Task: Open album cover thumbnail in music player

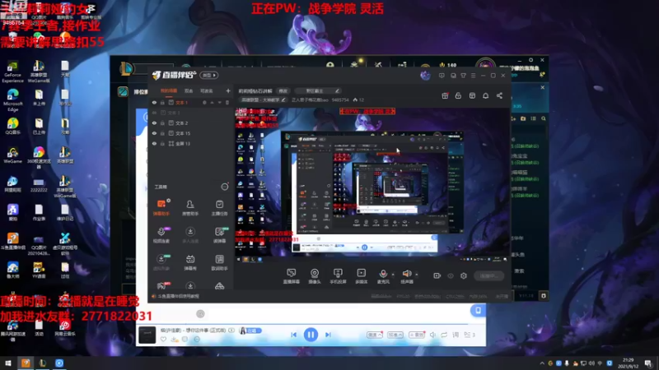Action: [147, 335]
